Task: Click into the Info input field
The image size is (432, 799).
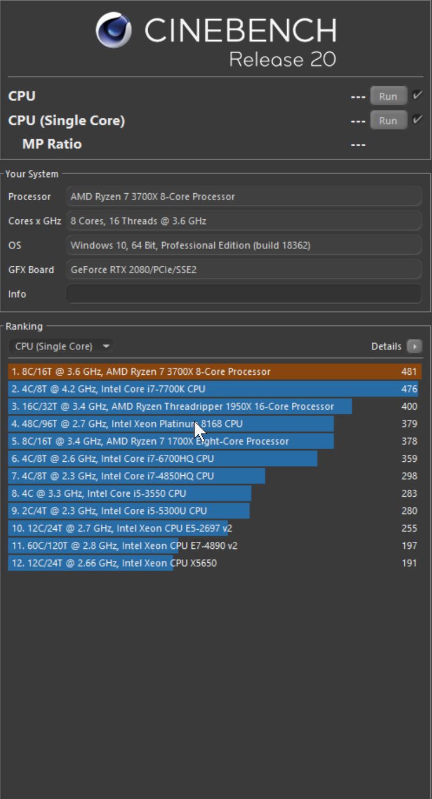Action: point(244,294)
